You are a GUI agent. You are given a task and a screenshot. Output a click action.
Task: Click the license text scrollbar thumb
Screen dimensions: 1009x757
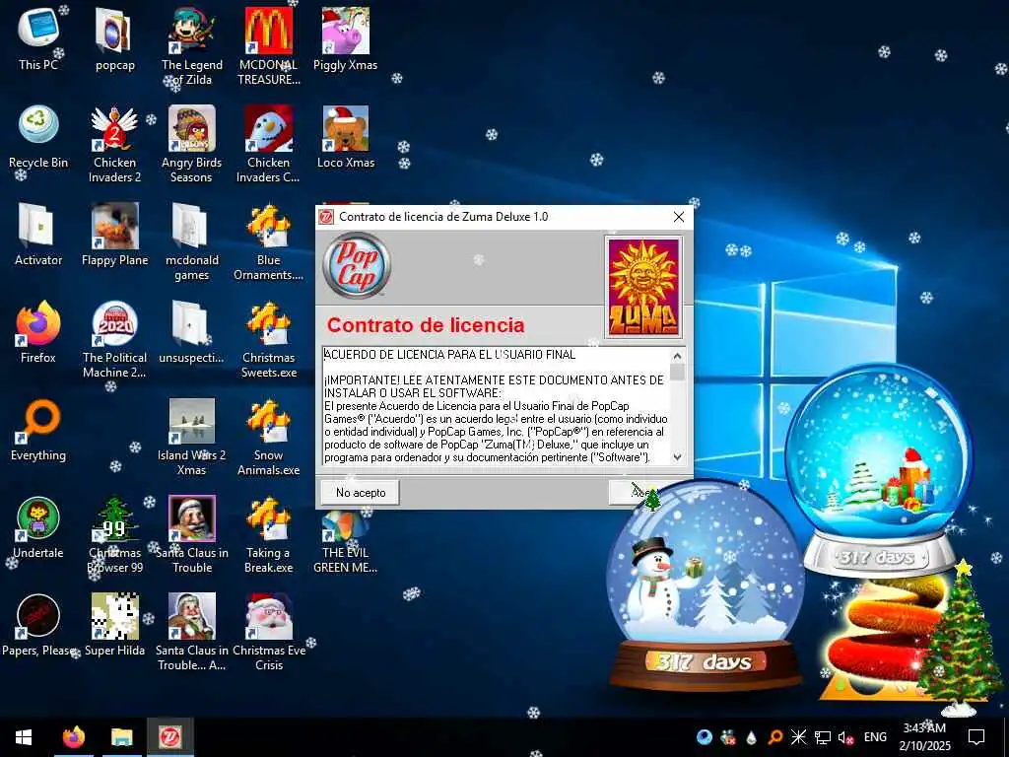(677, 372)
